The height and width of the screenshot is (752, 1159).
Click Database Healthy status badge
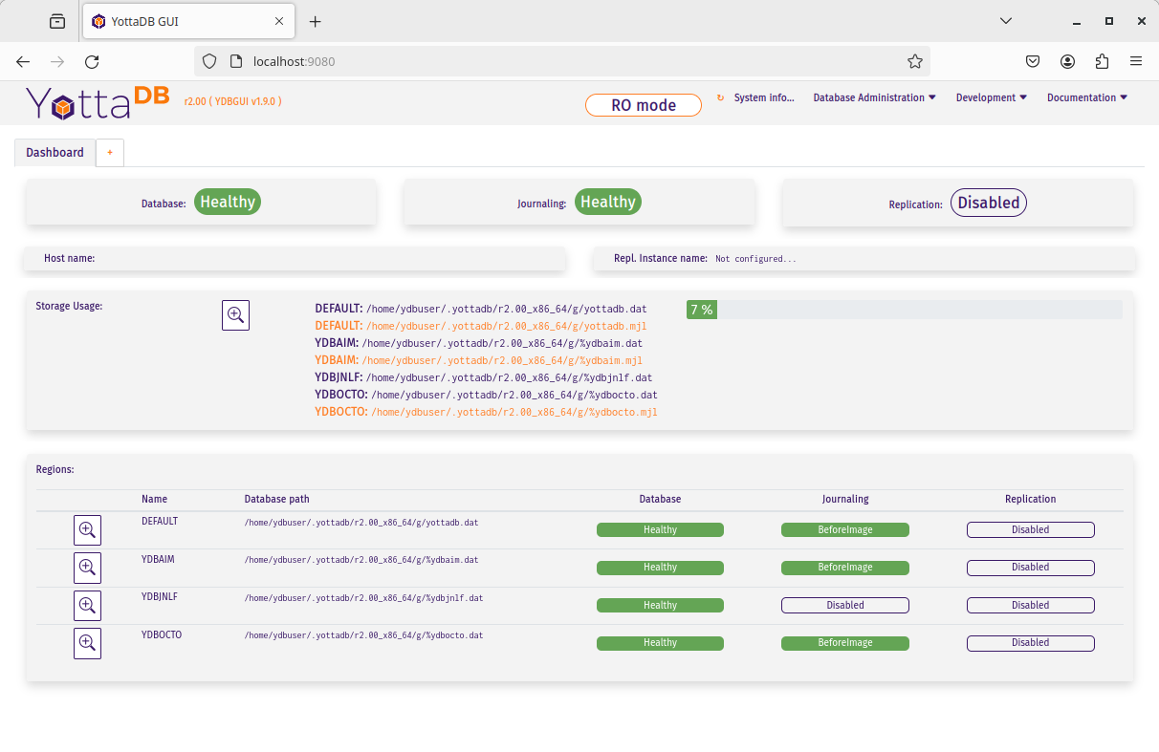click(228, 202)
